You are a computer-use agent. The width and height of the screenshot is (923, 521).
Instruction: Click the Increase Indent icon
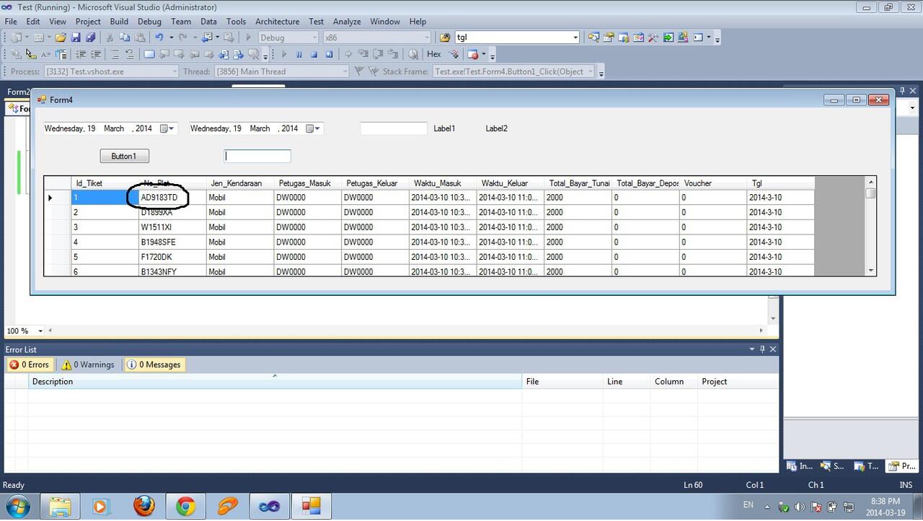point(96,54)
